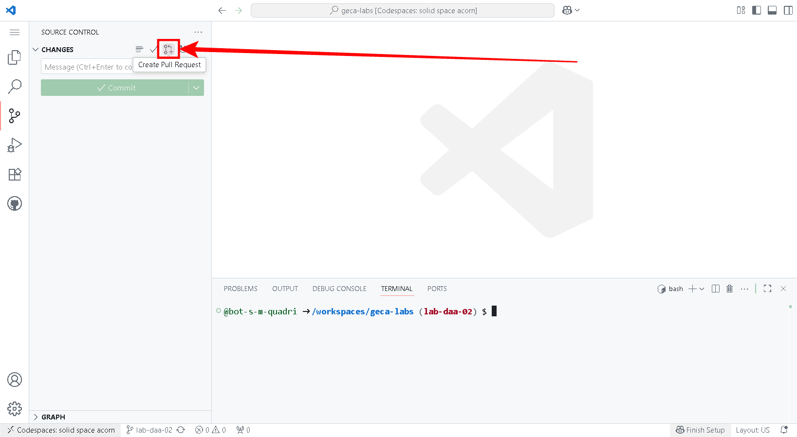
Task: Click the forwarded ports indicator in status bar
Action: (243, 430)
